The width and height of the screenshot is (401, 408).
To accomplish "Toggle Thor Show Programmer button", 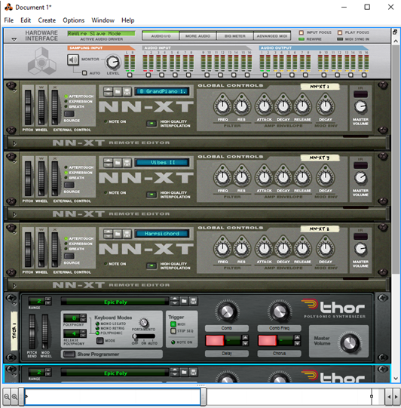I will click(69, 354).
